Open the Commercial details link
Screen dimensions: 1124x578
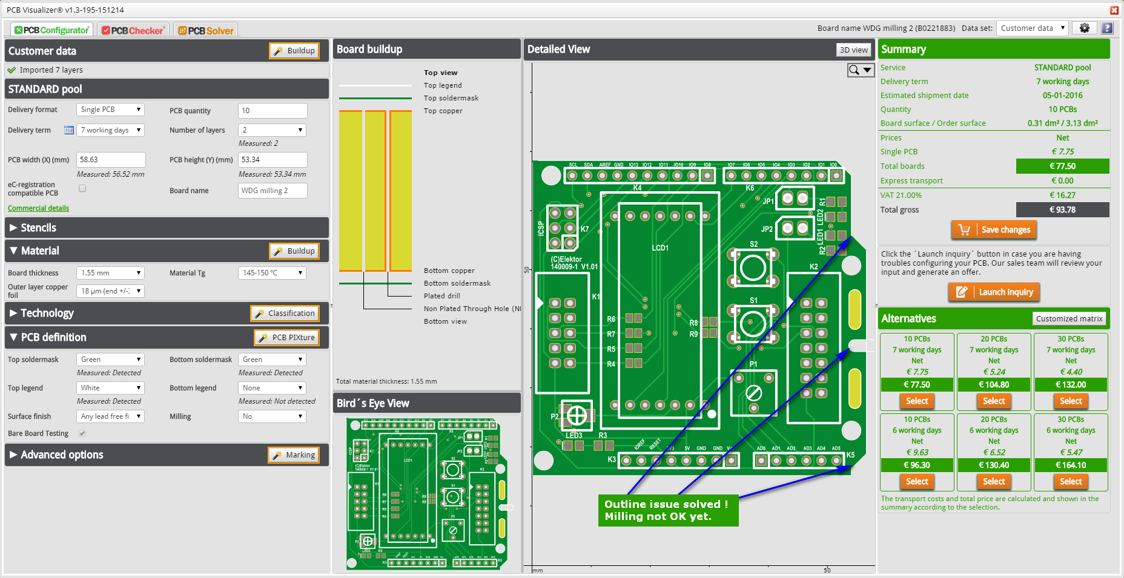pos(38,208)
